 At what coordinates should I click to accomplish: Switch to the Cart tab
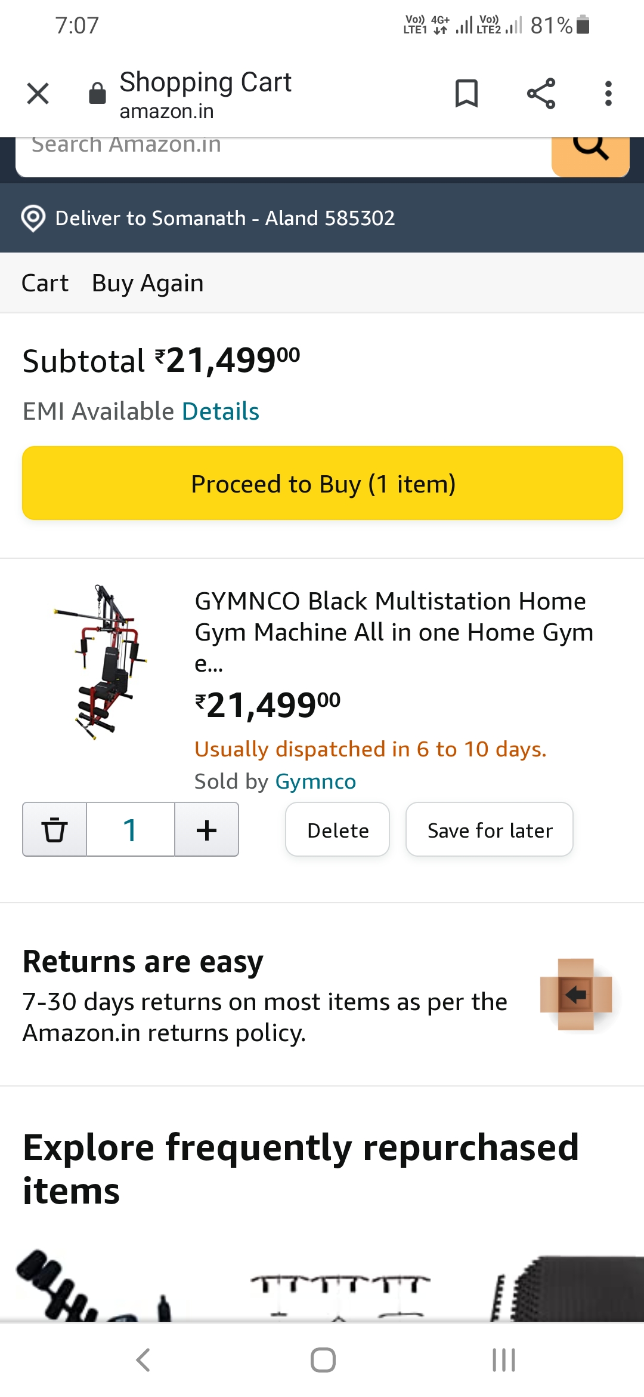[45, 283]
